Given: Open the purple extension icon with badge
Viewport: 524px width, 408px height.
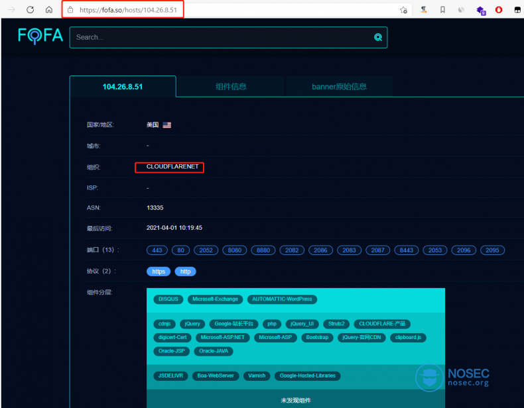Looking at the screenshot, I should point(481,11).
